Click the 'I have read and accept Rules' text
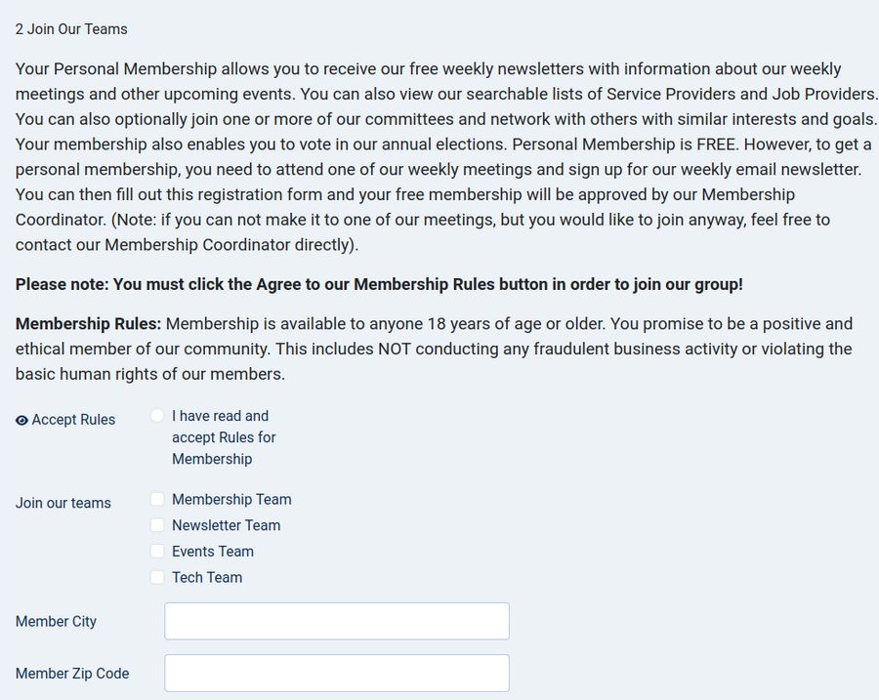This screenshot has height=700, width=879. [224, 436]
